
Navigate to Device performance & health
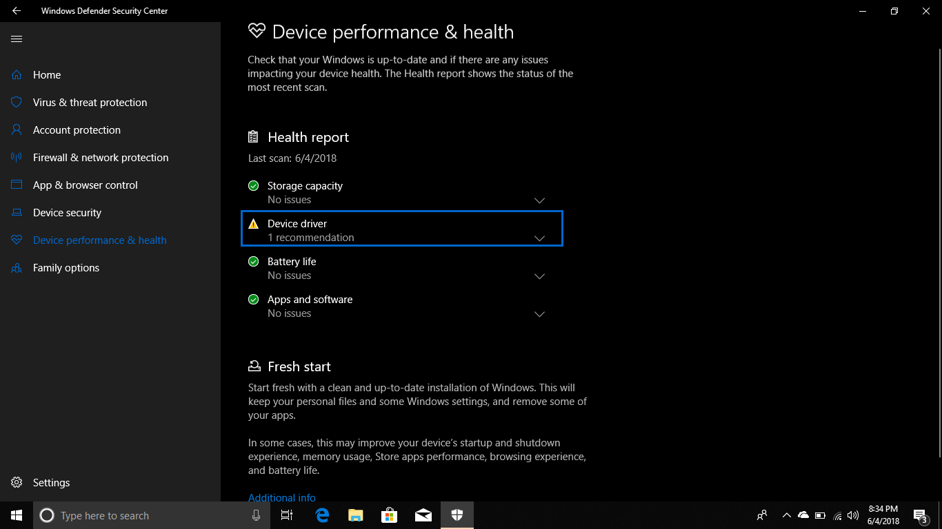(x=110, y=240)
